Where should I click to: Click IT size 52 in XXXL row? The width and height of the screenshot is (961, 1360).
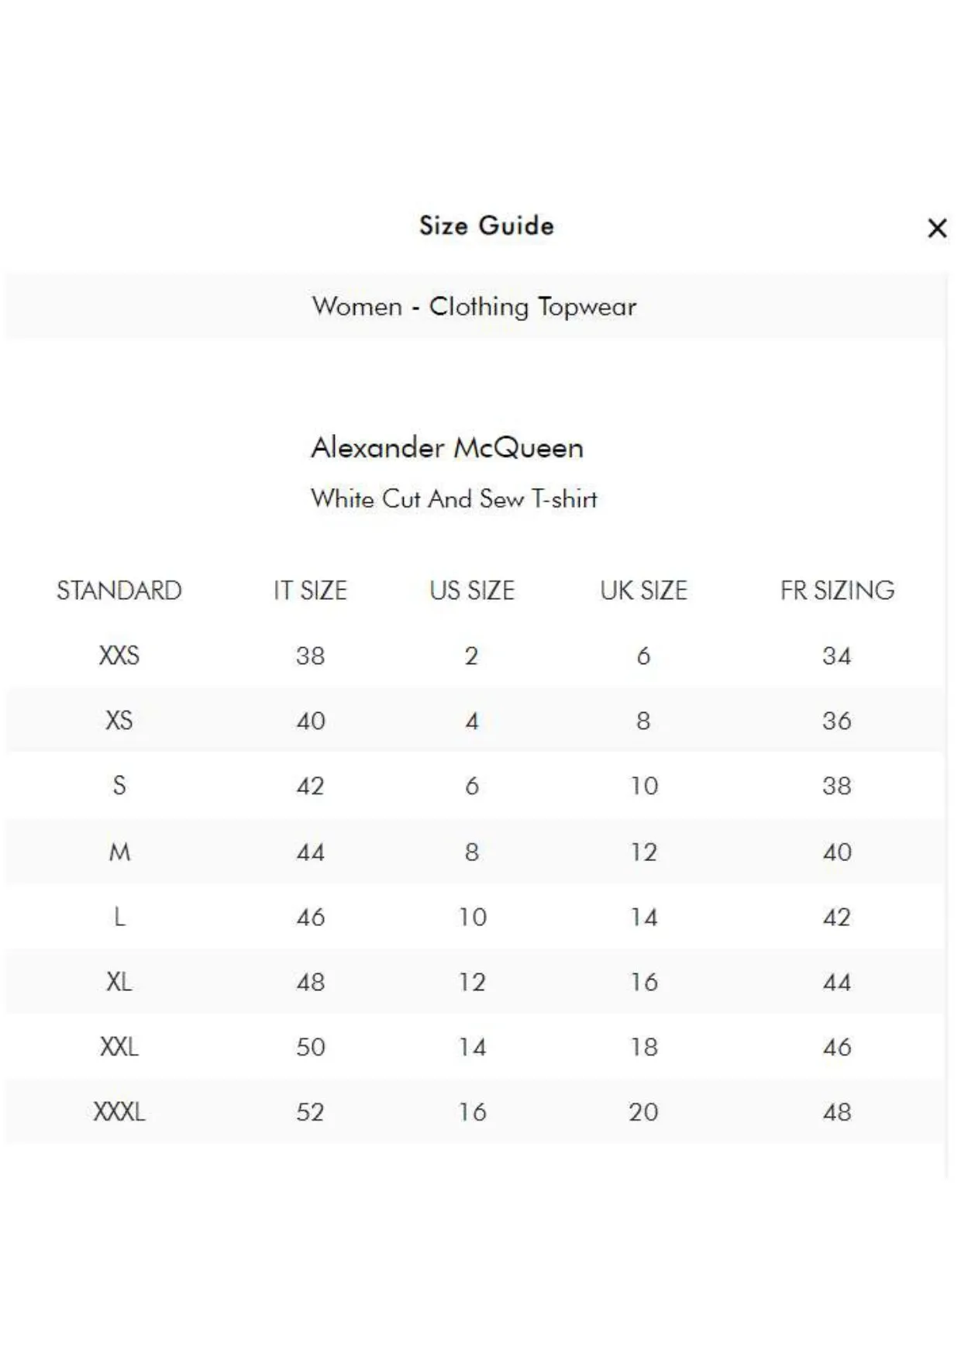pos(310,1112)
